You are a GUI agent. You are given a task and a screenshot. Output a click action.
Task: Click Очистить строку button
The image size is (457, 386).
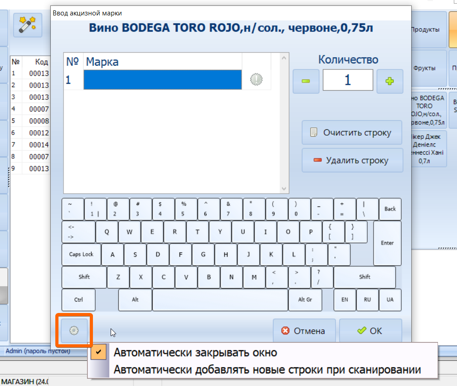(352, 132)
